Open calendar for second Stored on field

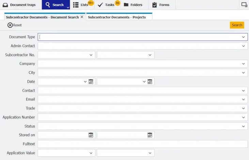pyautogui.click(x=150, y=135)
